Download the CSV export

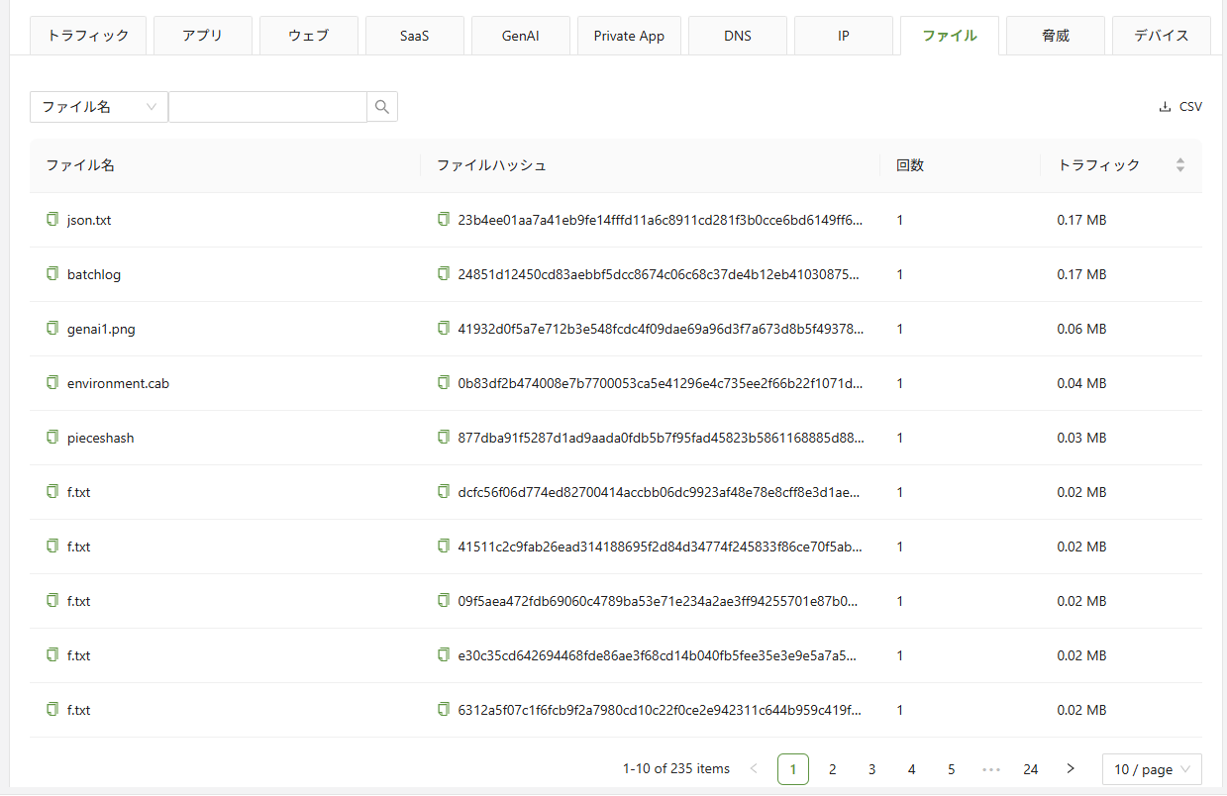(1180, 107)
